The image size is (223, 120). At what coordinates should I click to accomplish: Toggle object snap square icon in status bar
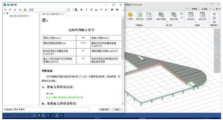pos(52,115)
